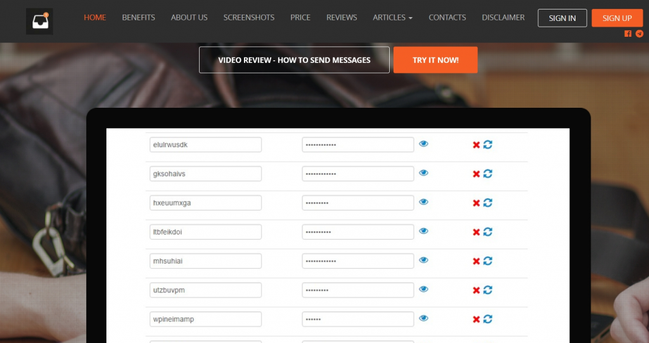This screenshot has width=649, height=343.
Task: Toggle password visibility for mhsuhiai
Action: (423, 260)
